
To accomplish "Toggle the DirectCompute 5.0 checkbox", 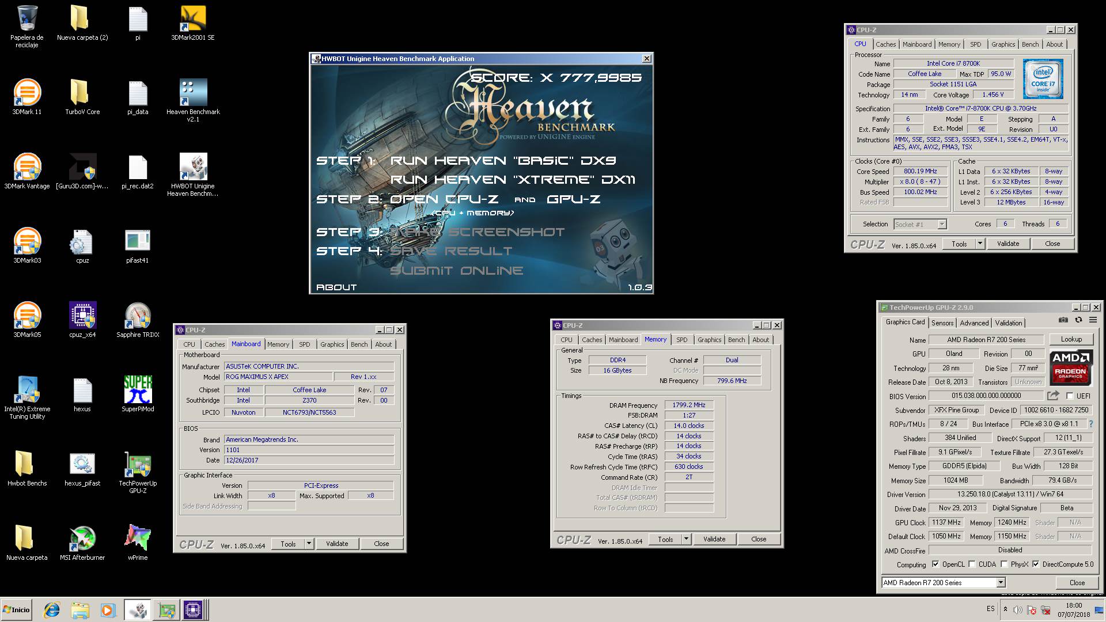I will point(1036,564).
